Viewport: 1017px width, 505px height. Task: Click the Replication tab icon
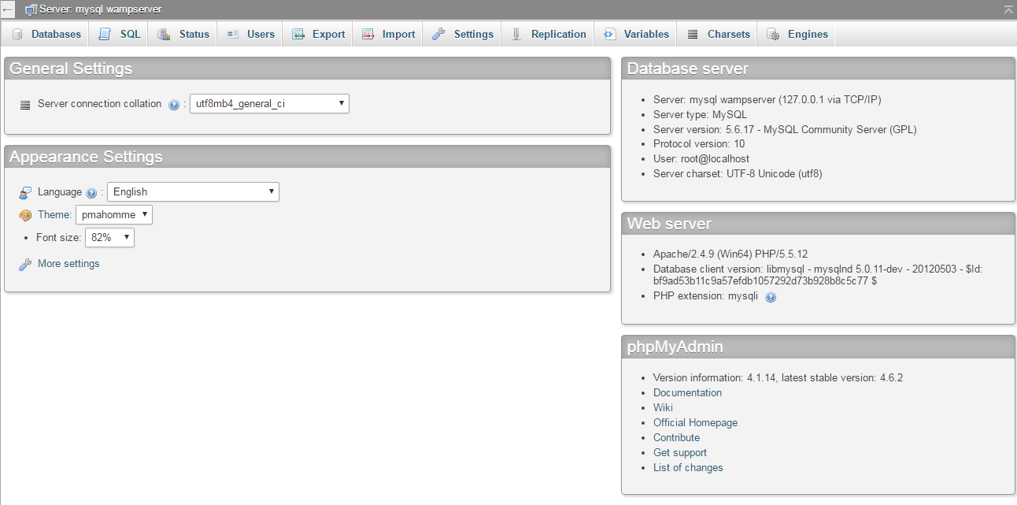[x=516, y=35]
